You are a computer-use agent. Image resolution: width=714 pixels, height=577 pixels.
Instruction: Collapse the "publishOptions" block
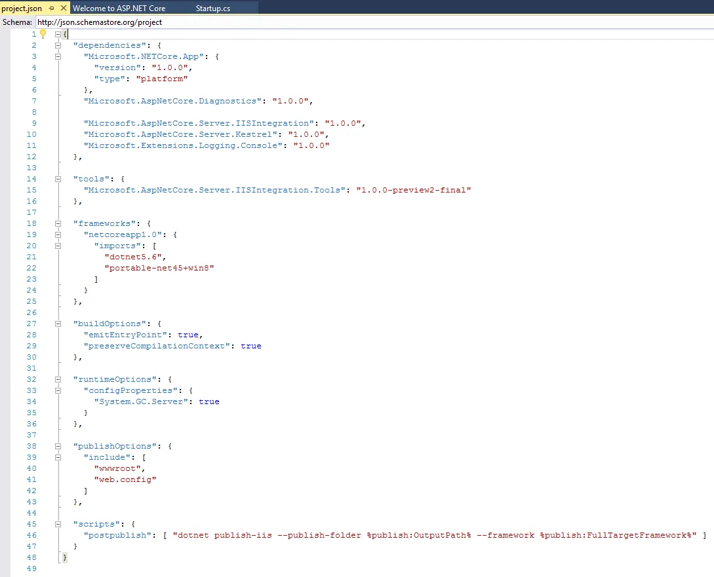pos(58,447)
